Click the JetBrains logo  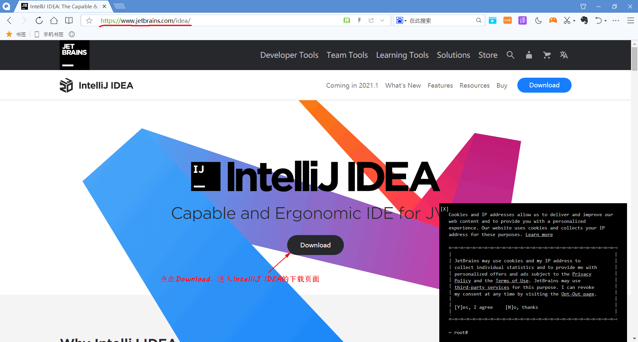click(74, 55)
